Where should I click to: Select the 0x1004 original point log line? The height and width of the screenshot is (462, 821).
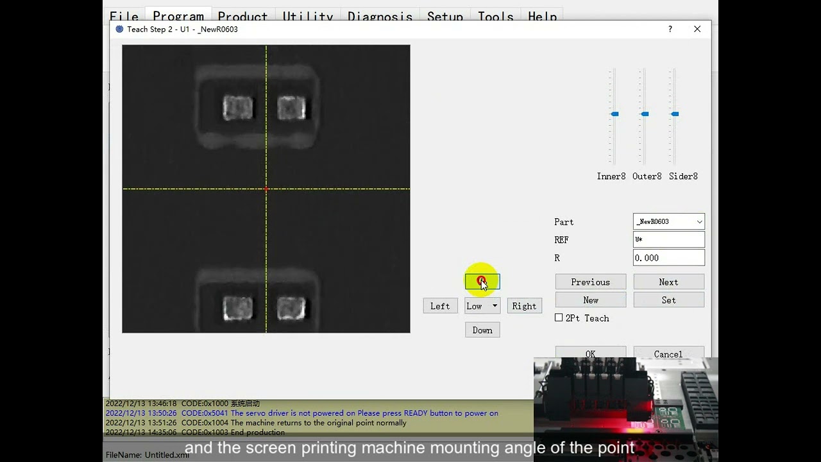point(256,423)
